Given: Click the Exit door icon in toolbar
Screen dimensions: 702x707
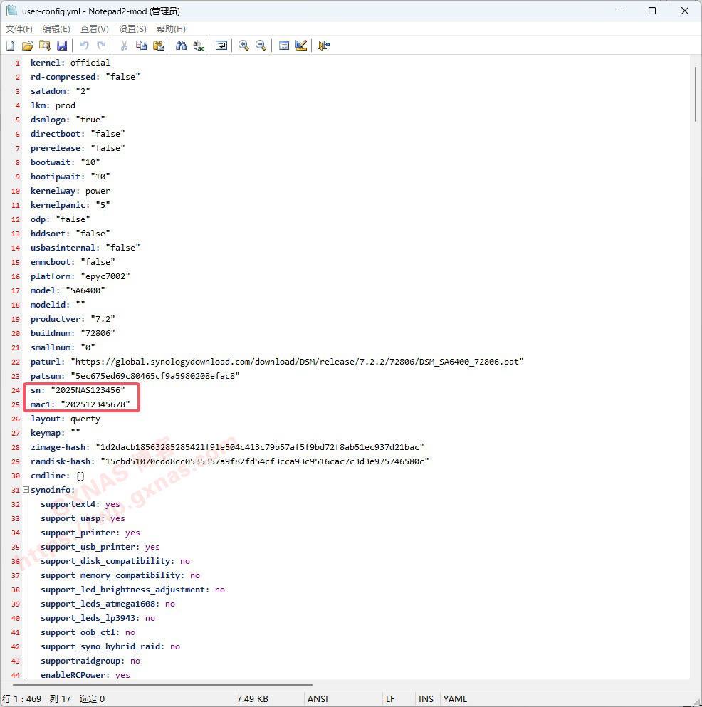Looking at the screenshot, I should click(324, 46).
